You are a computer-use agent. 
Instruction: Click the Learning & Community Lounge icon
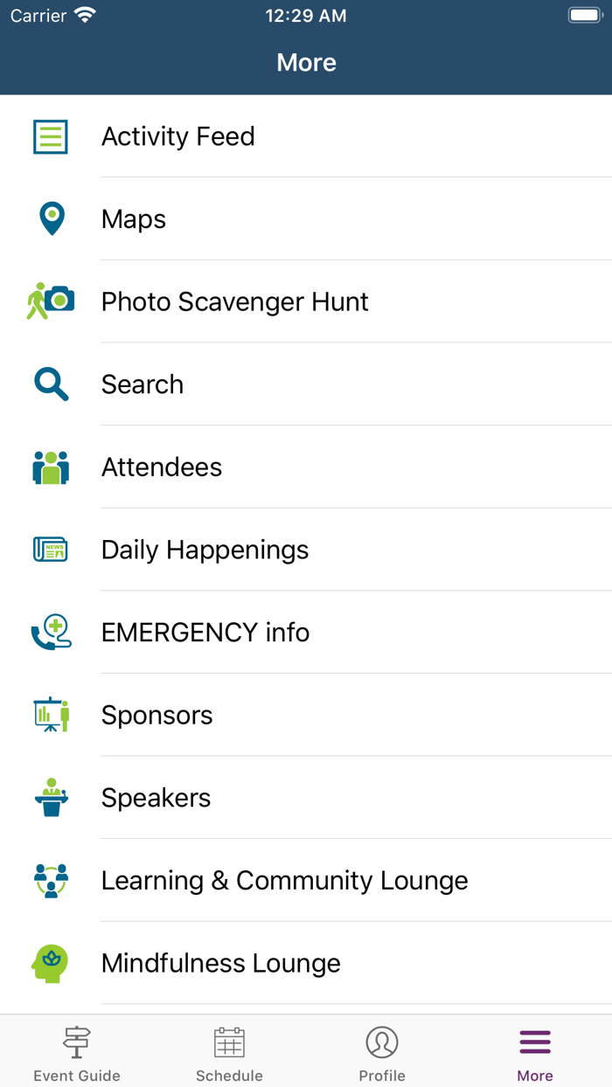50,880
